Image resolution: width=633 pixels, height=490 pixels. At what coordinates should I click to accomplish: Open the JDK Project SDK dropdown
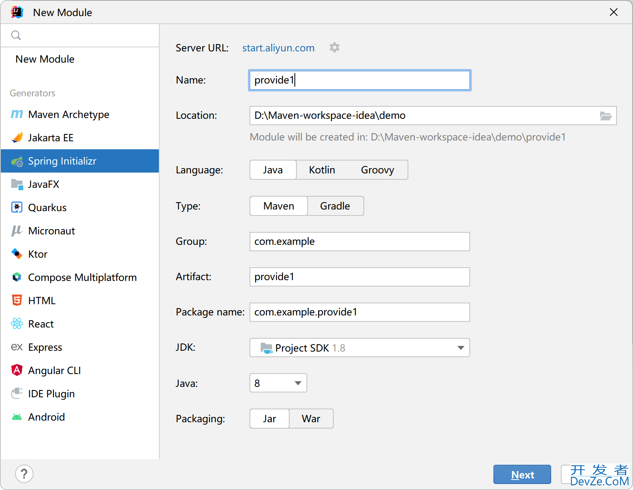click(x=360, y=348)
